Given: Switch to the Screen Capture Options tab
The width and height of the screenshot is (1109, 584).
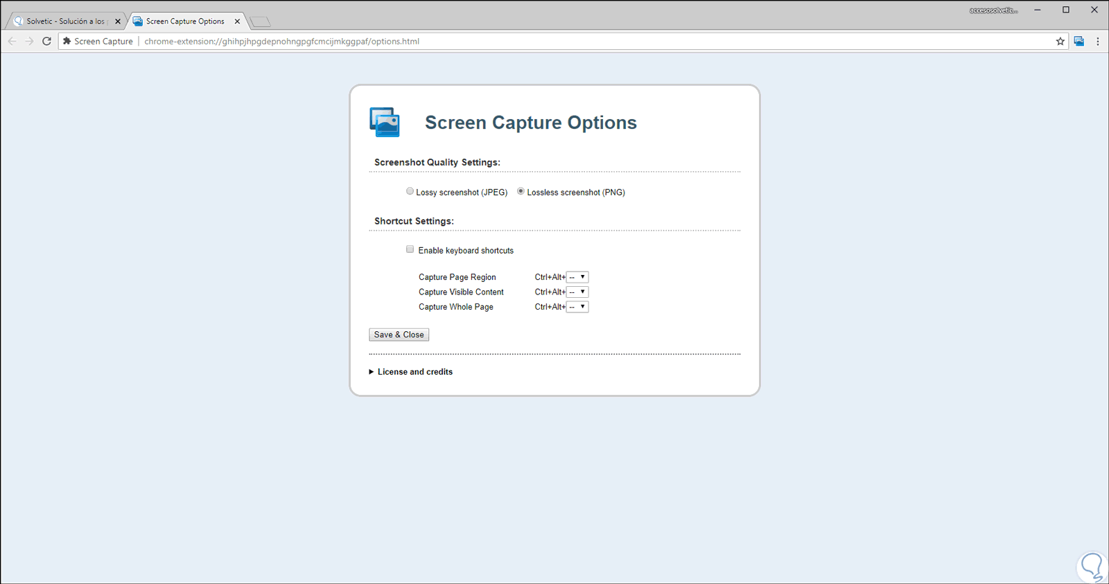Looking at the screenshot, I should (185, 21).
